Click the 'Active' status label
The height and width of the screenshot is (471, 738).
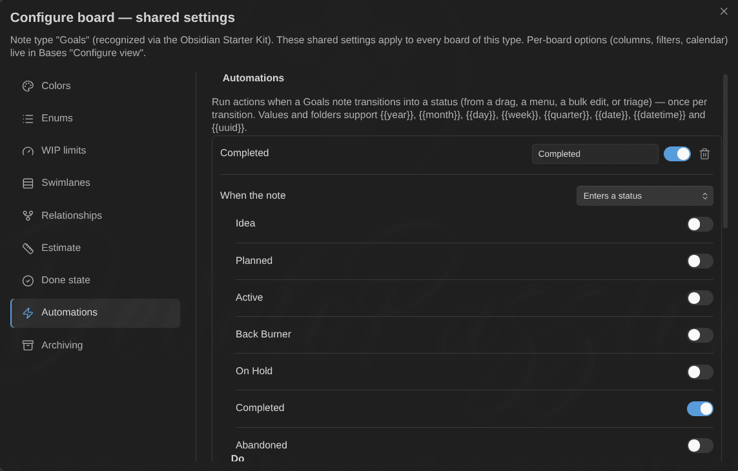coord(249,297)
